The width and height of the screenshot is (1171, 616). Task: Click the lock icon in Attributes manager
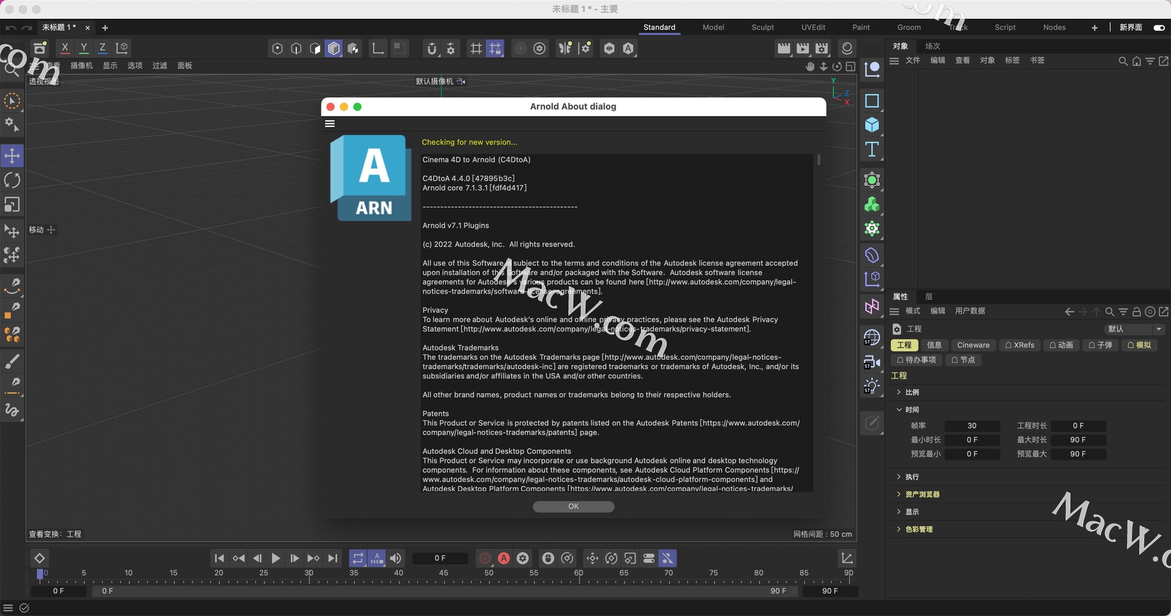pos(1136,312)
